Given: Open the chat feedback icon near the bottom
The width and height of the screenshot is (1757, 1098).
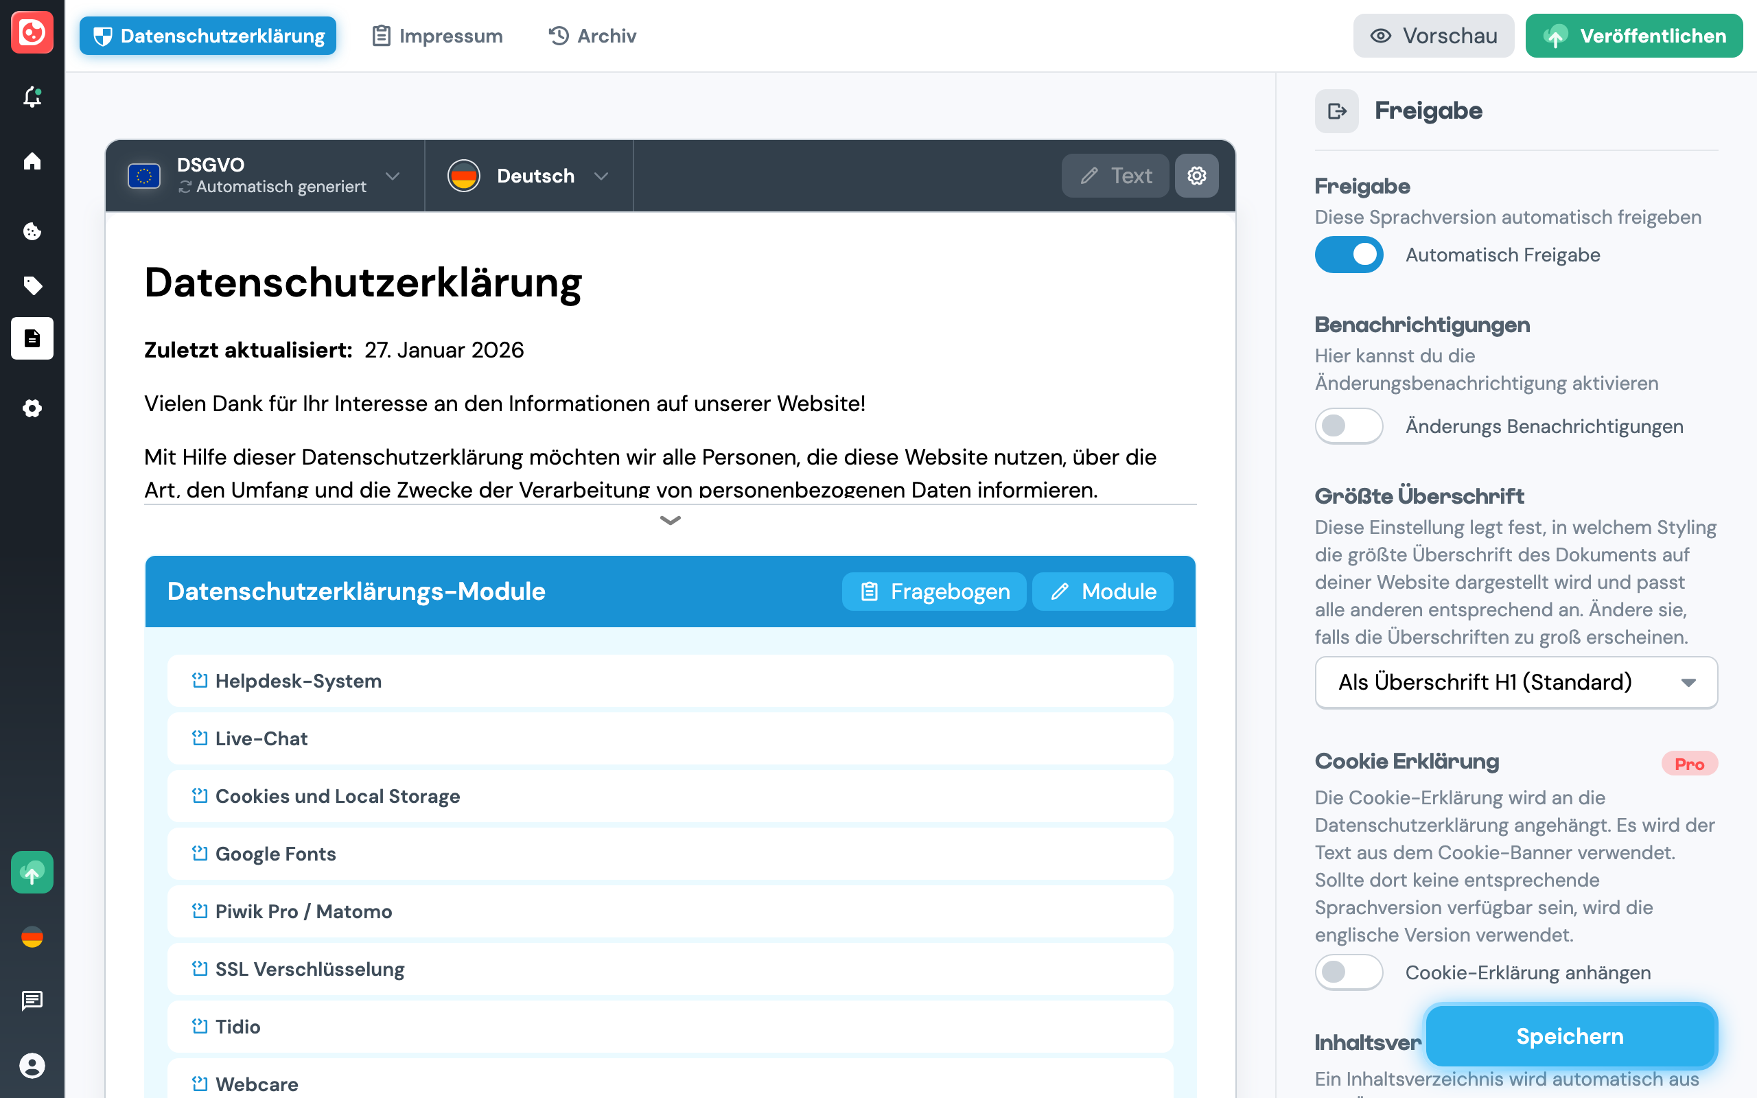Looking at the screenshot, I should click(x=32, y=1001).
